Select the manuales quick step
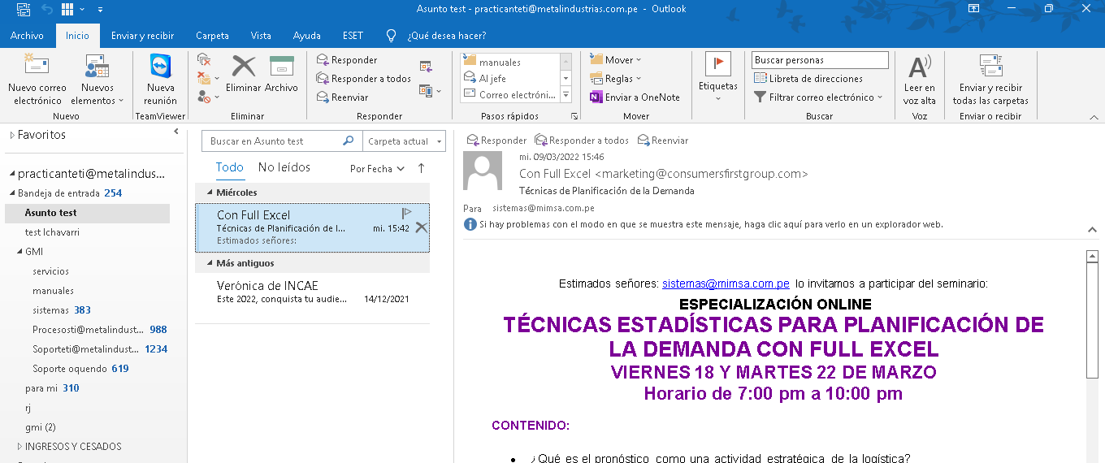 click(509, 63)
